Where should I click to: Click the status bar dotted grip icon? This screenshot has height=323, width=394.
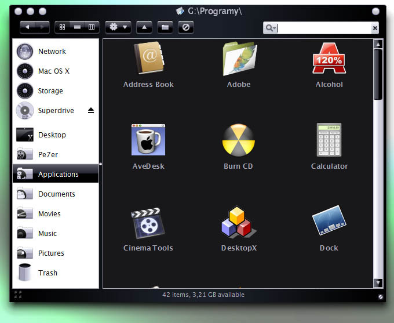pos(18,295)
